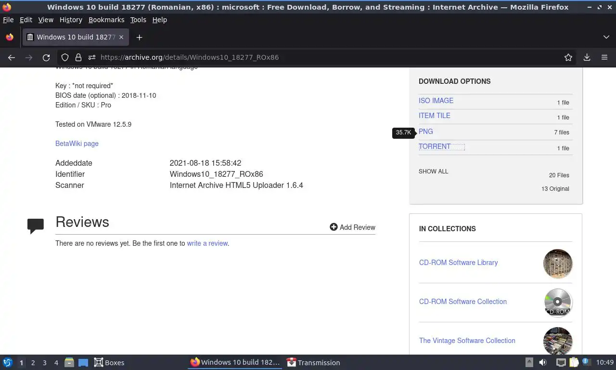
Task: Open the clipboard icon in the system tray
Action: (x=574, y=362)
